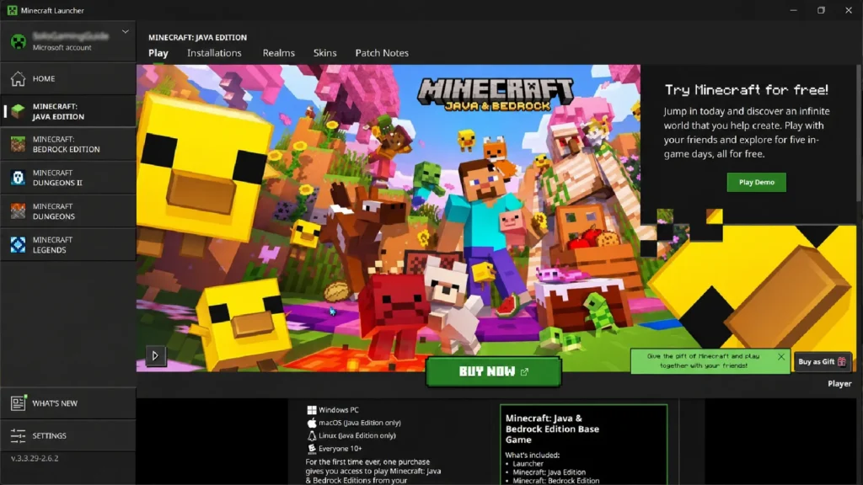Click the Buy as Gift button
The image size is (863, 485).
[x=823, y=362]
